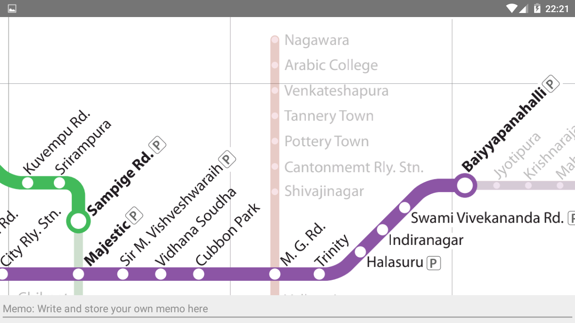Tap the Nagawara station label
The height and width of the screenshot is (323, 575).
(317, 40)
